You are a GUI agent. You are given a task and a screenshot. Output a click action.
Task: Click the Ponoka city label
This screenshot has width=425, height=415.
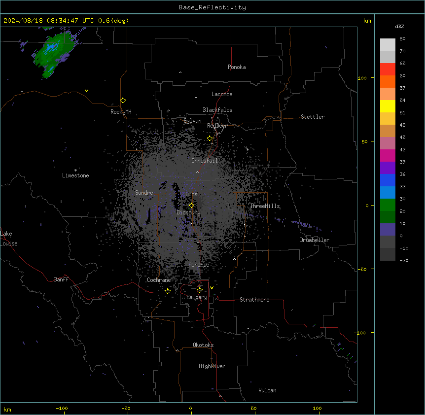[x=237, y=67]
